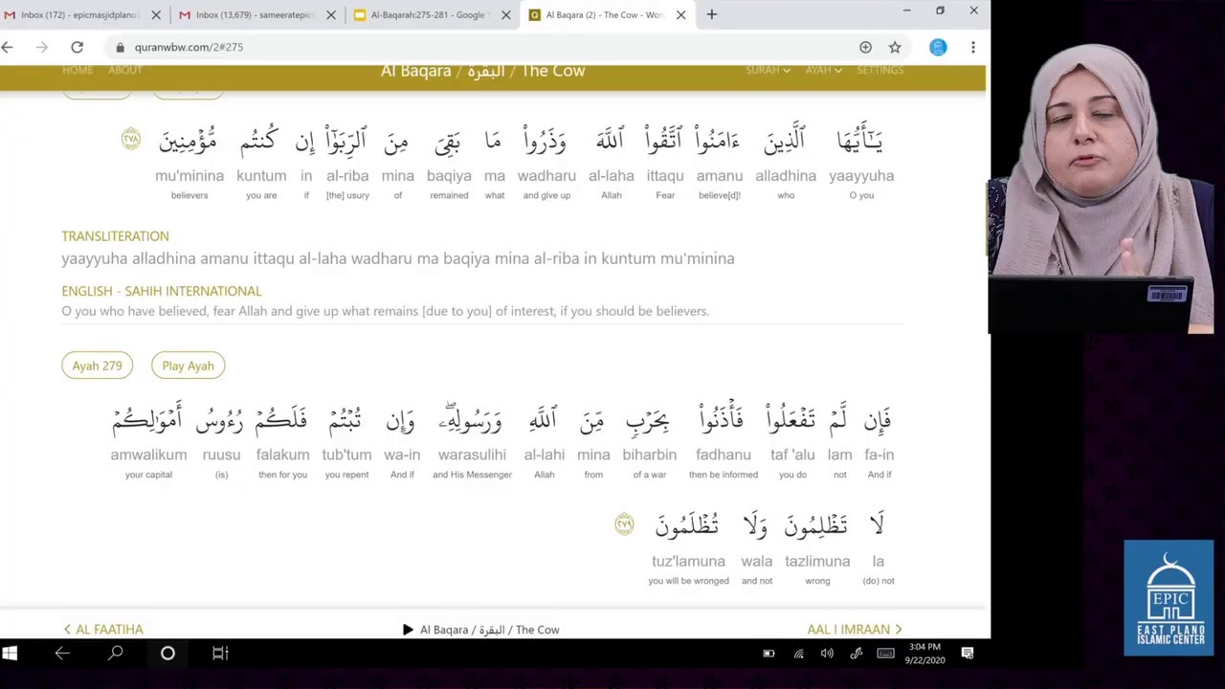
Task: Click the Play Ayah button for ayah 279
Action: pos(188,366)
